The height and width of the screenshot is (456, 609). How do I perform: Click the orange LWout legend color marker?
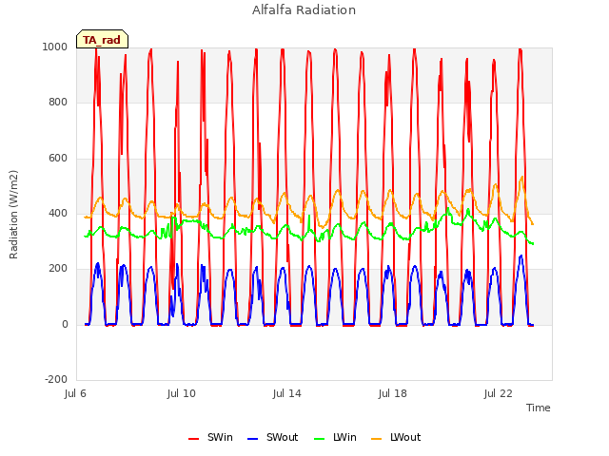[377, 439]
